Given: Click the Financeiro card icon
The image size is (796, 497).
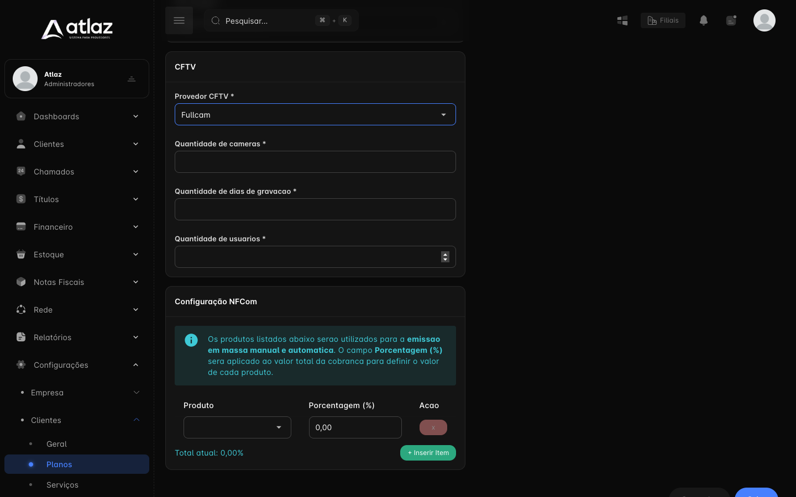Looking at the screenshot, I should coord(21,226).
